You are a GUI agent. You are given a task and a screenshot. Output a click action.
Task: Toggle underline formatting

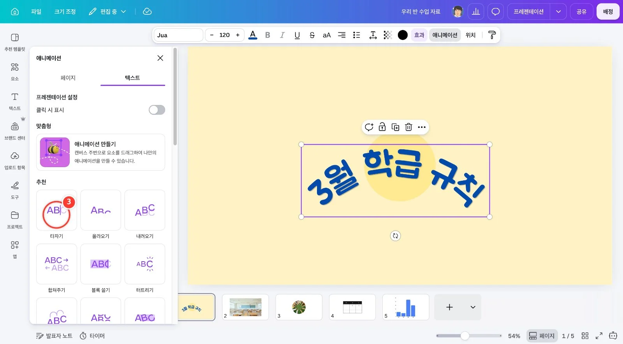pos(297,35)
